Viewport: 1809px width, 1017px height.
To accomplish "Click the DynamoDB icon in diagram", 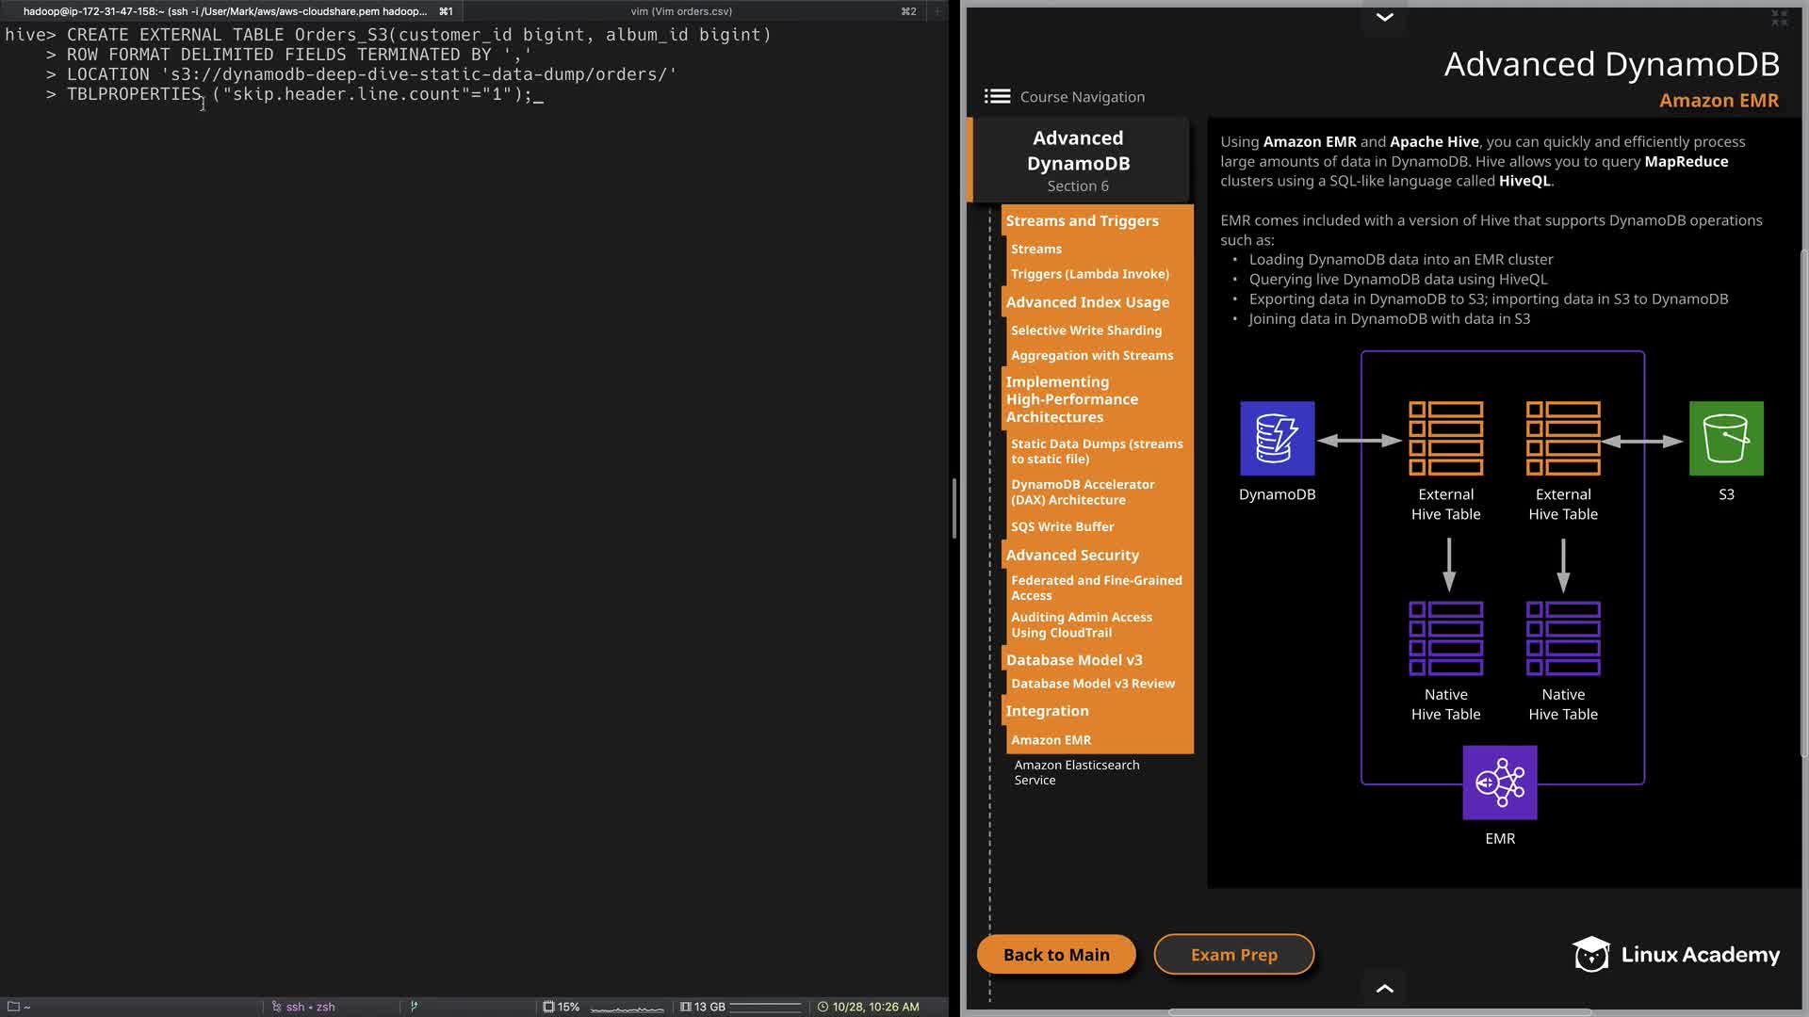I will pyautogui.click(x=1277, y=439).
